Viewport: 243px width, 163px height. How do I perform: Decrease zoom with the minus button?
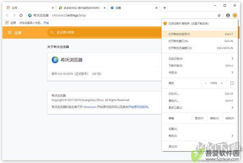point(205,83)
